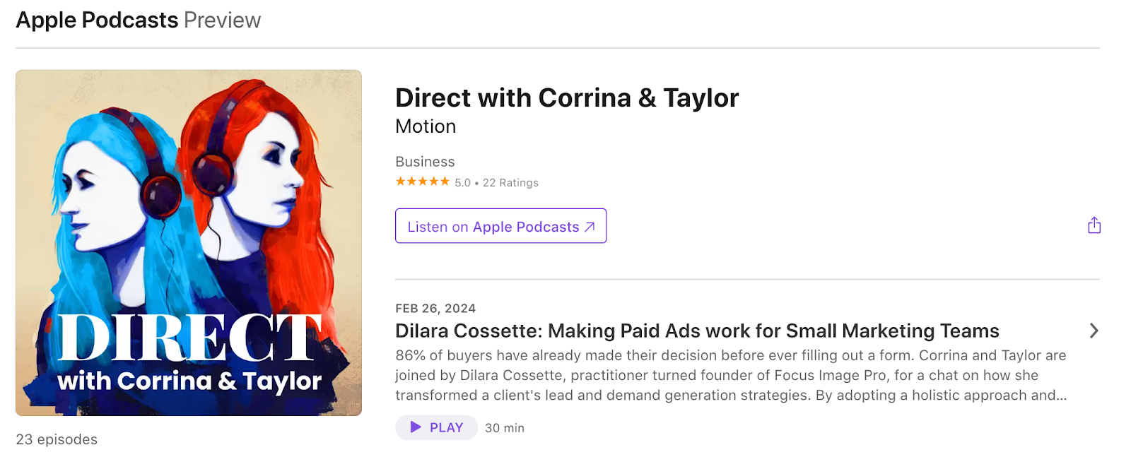The width and height of the screenshot is (1131, 457).
Task: Click the 23 episodes text
Action: pyautogui.click(x=57, y=439)
